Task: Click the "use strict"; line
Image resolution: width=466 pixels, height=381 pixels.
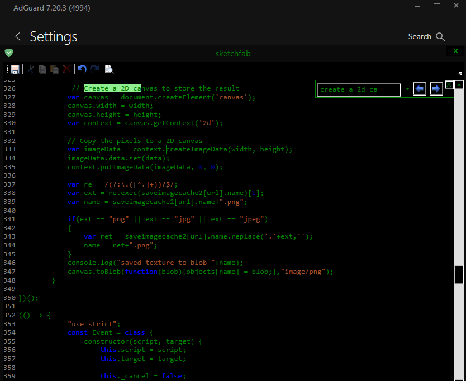Action: tap(94, 324)
